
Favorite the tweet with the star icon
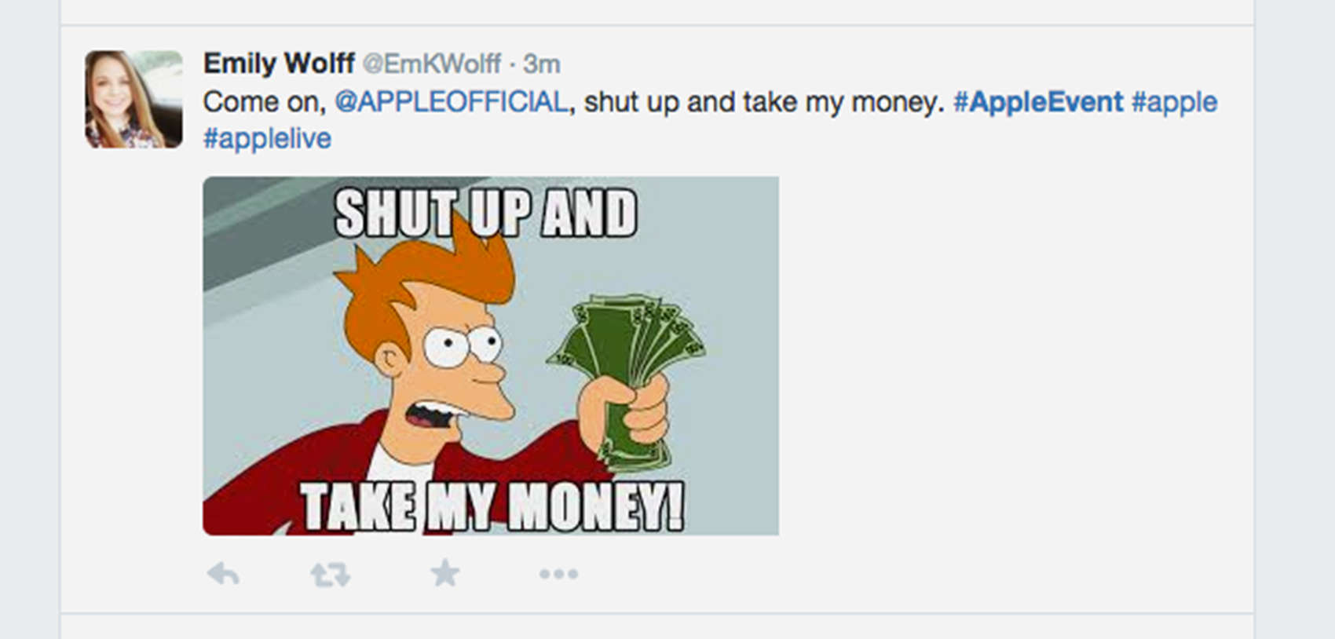tap(444, 573)
